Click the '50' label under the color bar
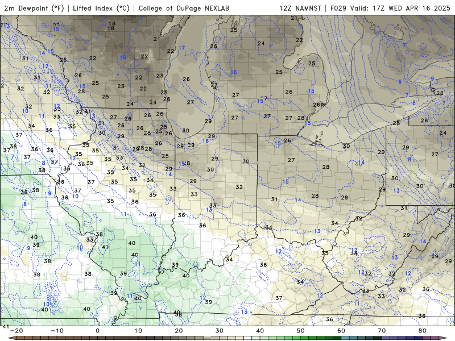This screenshot has height=341, width=455. click(x=301, y=331)
